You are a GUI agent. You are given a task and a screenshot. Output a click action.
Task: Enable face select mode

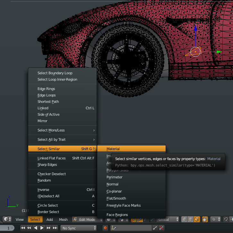(196, 220)
